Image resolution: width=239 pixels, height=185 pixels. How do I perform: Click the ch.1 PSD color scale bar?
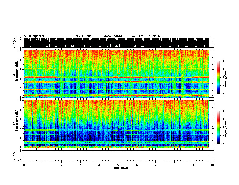[x=218, y=77]
